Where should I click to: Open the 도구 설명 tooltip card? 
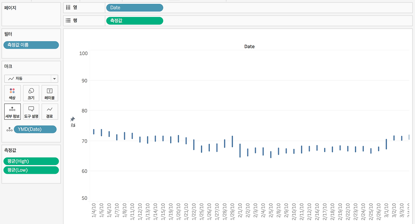point(31,112)
